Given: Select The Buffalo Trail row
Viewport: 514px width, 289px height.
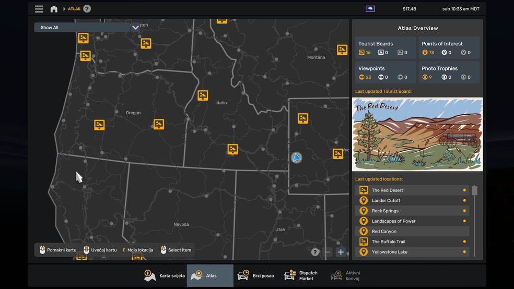Looking at the screenshot, I should click(x=412, y=242).
